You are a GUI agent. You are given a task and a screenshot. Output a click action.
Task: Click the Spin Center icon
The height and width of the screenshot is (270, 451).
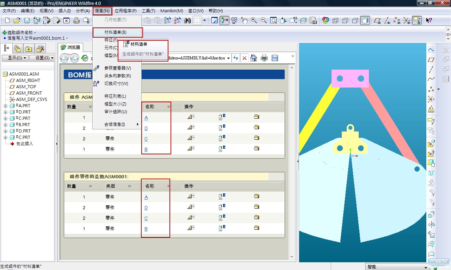(224, 20)
